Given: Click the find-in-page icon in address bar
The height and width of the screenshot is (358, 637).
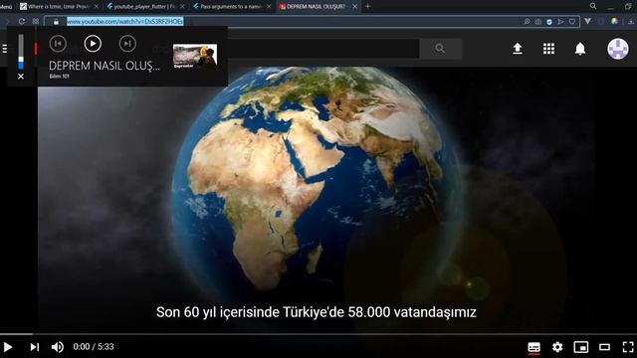Looking at the screenshot, I should coord(527,22).
